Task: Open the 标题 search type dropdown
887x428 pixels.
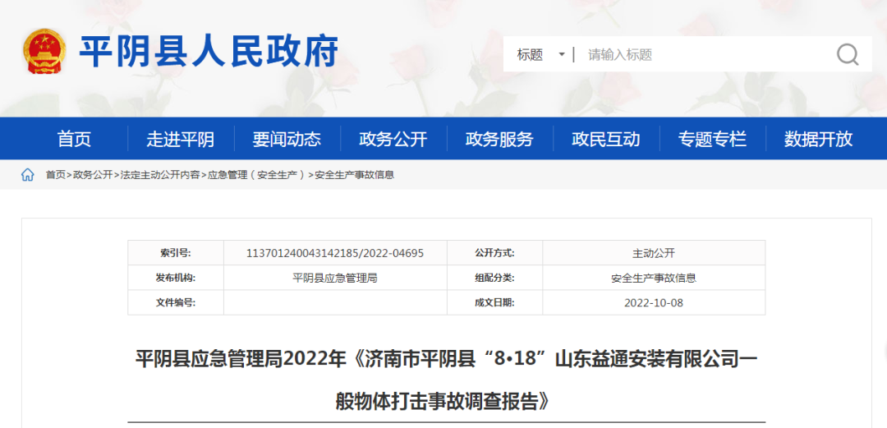Action: click(x=540, y=55)
